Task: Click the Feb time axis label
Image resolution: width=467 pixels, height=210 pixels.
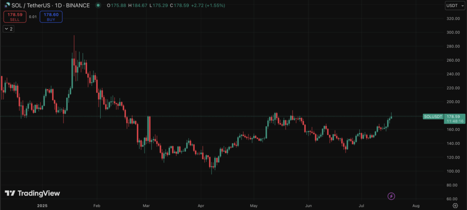Action: 97,206
